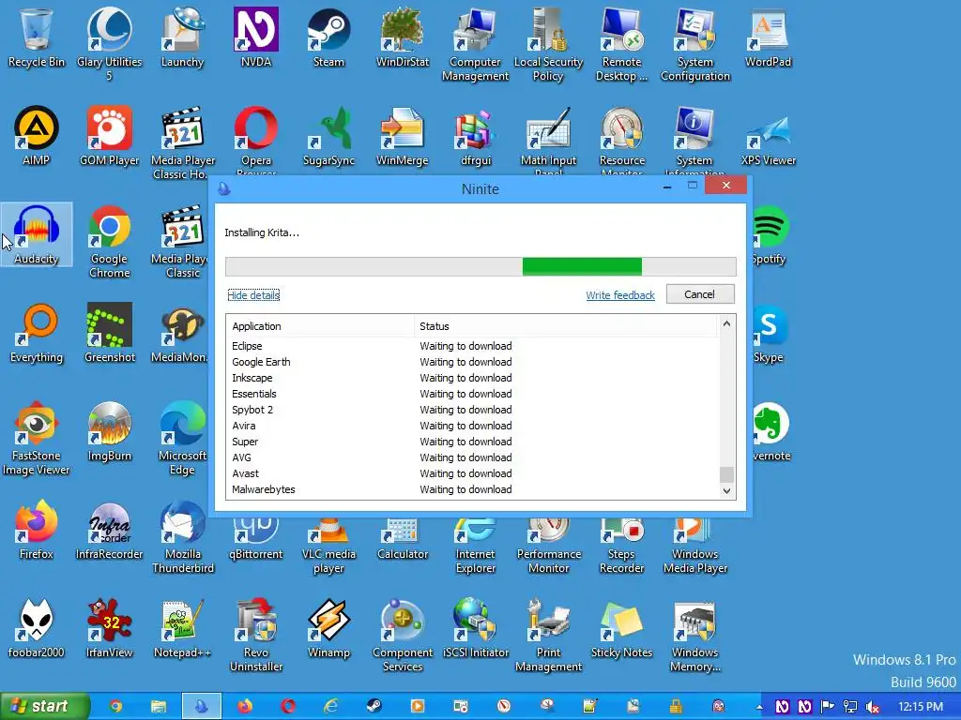Open the Write feedback link
Screen dimensions: 961x720
[620, 295]
